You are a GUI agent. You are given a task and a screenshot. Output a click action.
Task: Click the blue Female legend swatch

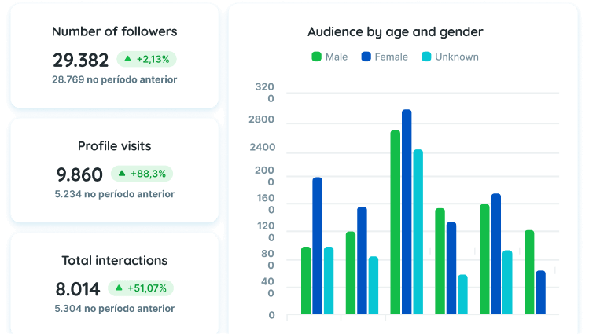[366, 57]
